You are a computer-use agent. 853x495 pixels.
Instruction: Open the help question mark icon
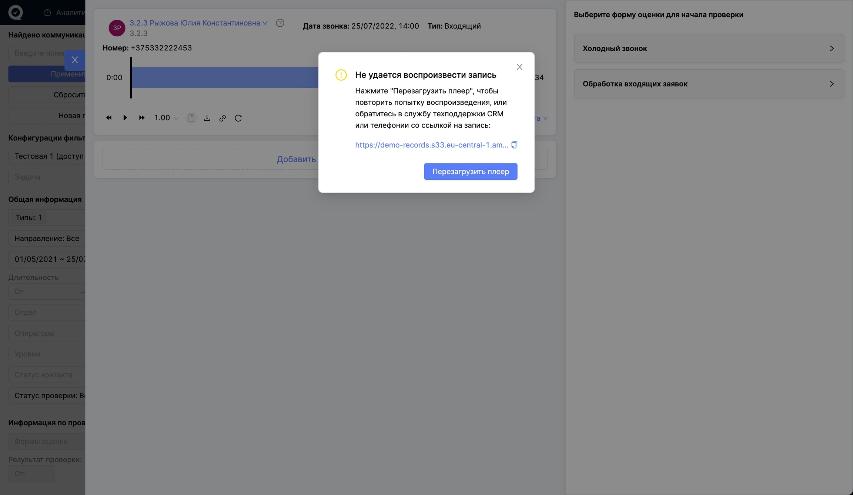coord(280,23)
